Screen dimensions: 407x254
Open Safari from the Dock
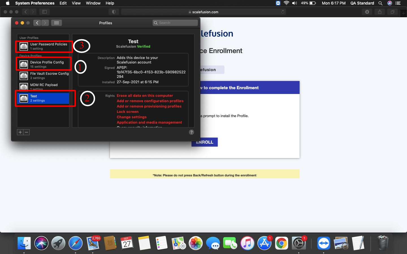point(75,243)
